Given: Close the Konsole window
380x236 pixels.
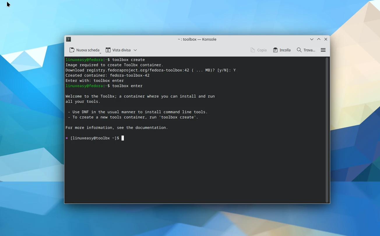Looking at the screenshot, I should coord(326,39).
